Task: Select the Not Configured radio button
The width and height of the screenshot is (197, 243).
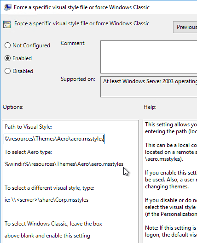Action: (8, 45)
